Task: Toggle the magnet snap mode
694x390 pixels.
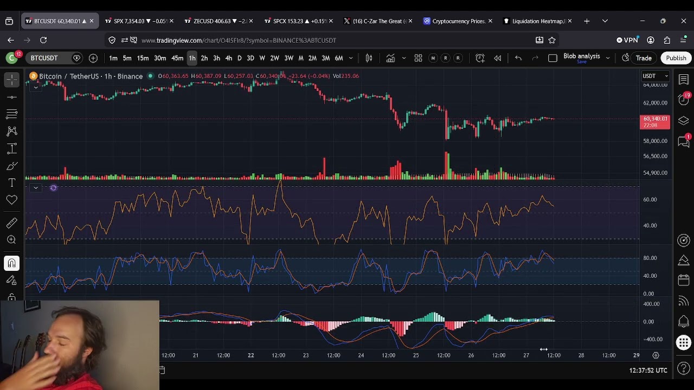Action: click(12, 263)
